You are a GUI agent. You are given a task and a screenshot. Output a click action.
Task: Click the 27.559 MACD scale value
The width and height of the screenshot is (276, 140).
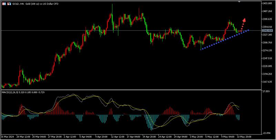click(x=266, y=91)
